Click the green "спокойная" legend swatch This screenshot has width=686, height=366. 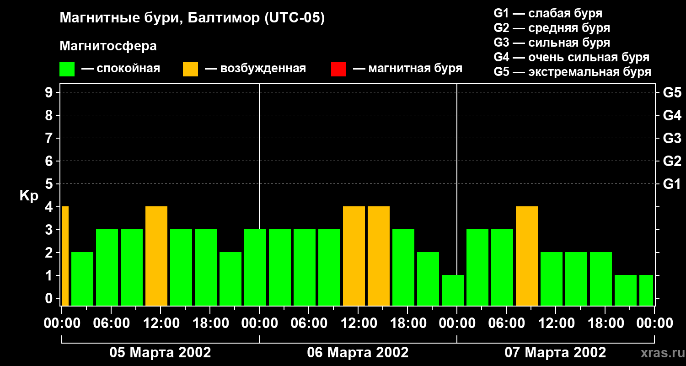pyautogui.click(x=67, y=69)
